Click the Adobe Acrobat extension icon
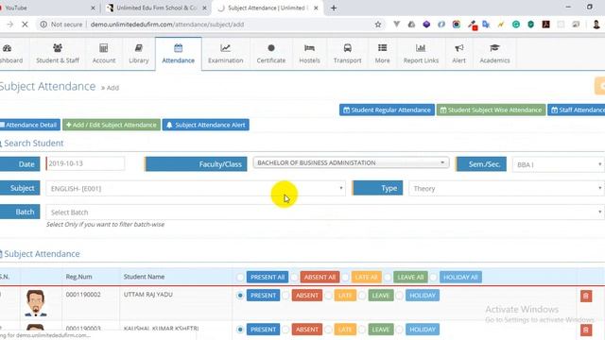The image size is (605, 340). (x=546, y=25)
